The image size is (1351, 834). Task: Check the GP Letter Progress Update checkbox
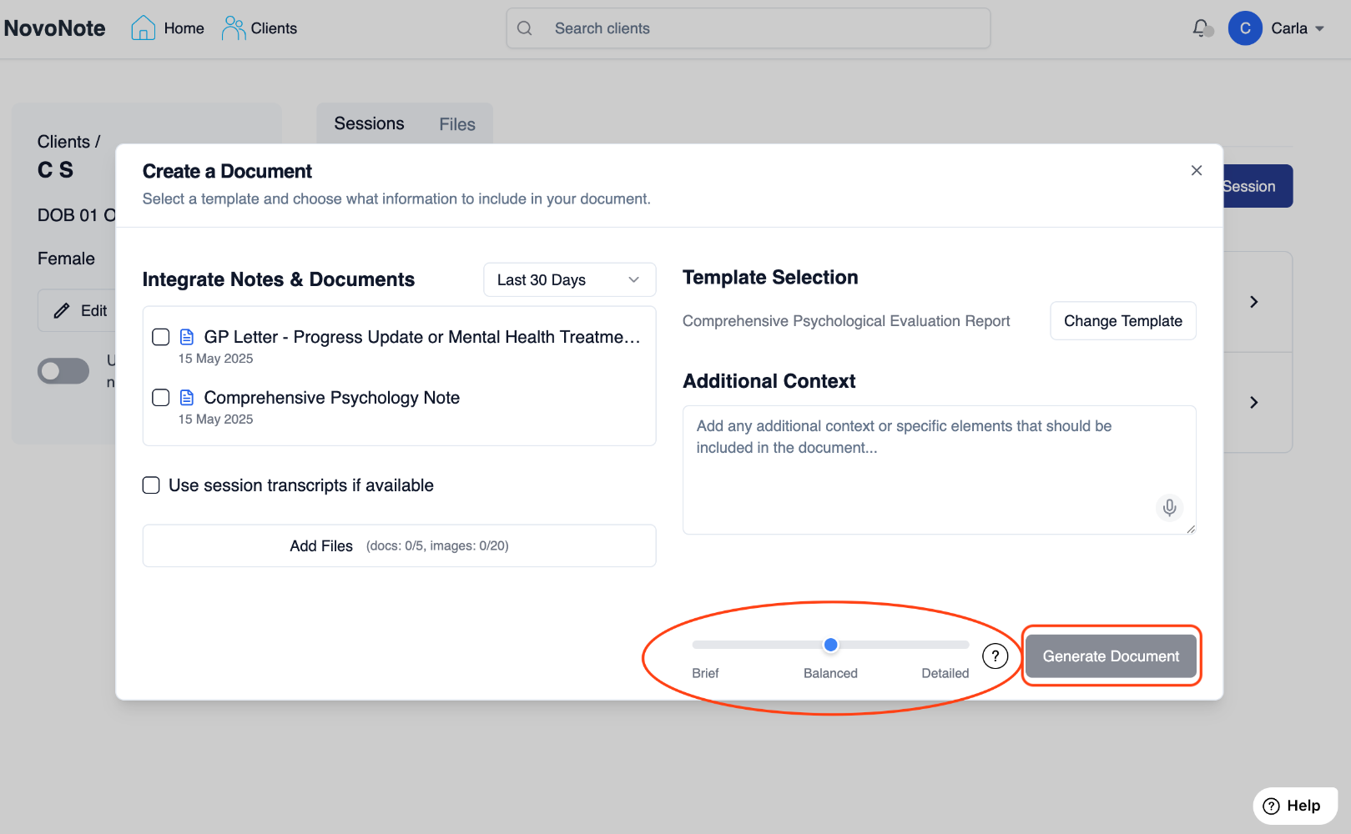click(x=161, y=337)
